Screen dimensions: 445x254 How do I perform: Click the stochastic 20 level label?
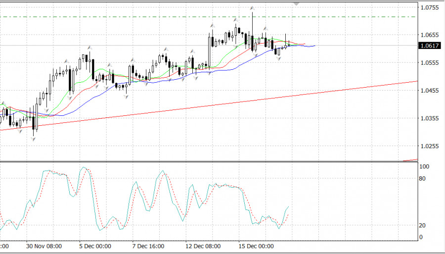[x=422, y=225]
